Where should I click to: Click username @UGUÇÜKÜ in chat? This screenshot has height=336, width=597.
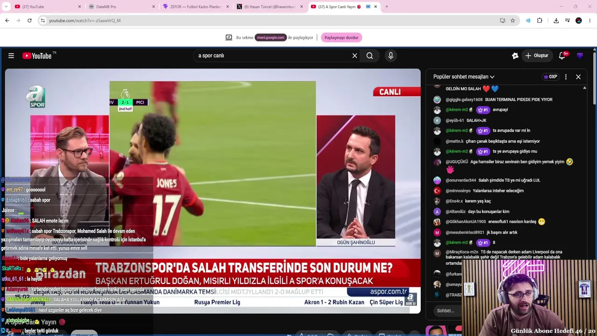[x=457, y=162]
